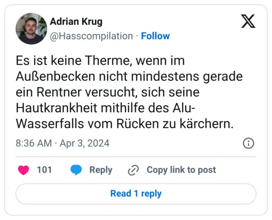Click the 101 likes count
The width and height of the screenshot is (272, 220).
(44, 170)
